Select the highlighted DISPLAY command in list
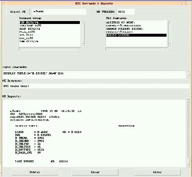Image resolution: width=192 pixels, height=177 pixels. (x=136, y=35)
